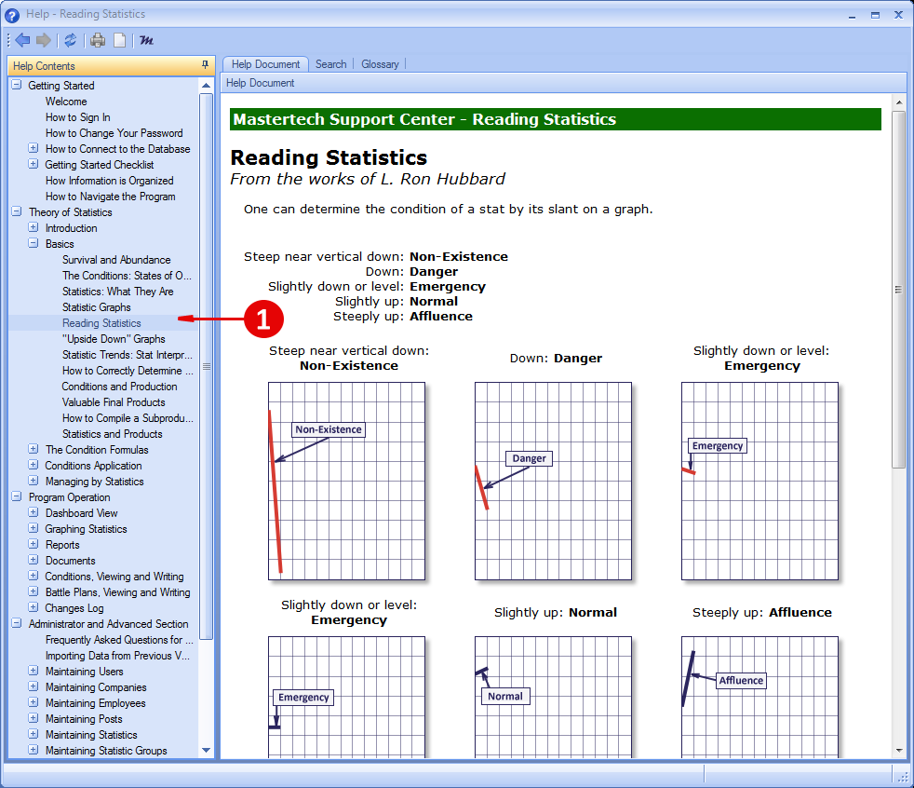Open the Conditions and Production topic

pos(119,387)
